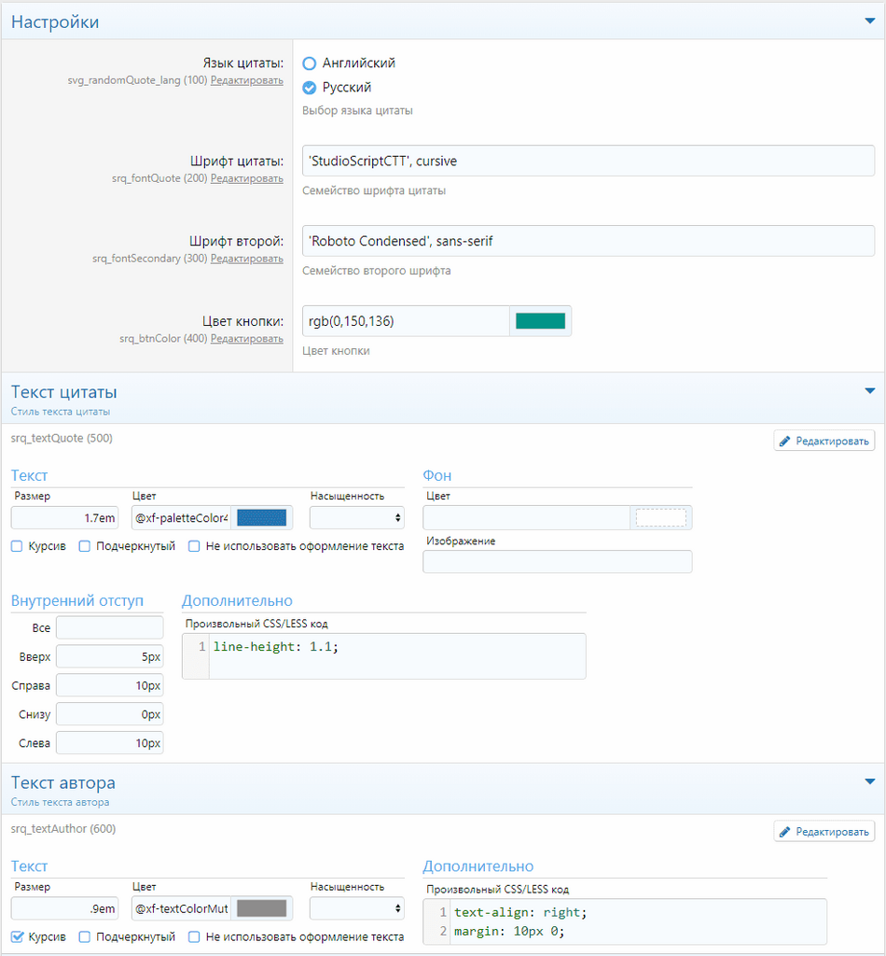Collapse the Текст цитаты section arrow

coord(869,391)
